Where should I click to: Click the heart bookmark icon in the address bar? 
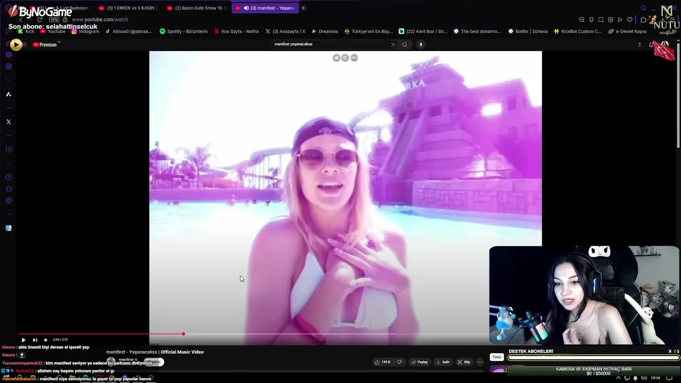pos(629,20)
